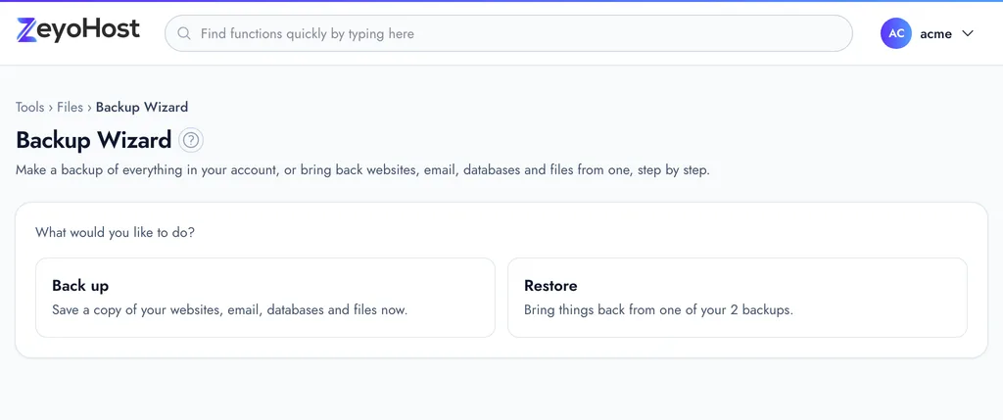Click the "What would you like to do?" text

(x=116, y=232)
